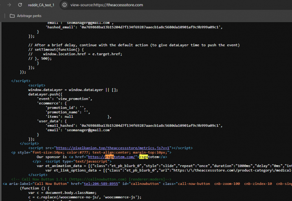Click the 'promotion_id' line
The height and width of the screenshot is (201, 292).
(66, 108)
